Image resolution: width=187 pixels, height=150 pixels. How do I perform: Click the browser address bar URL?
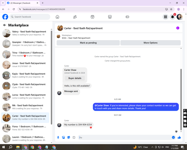(x=44, y=9)
